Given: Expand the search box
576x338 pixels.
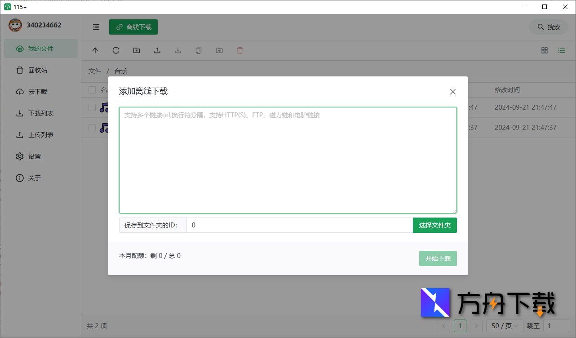Looking at the screenshot, I should 548,27.
